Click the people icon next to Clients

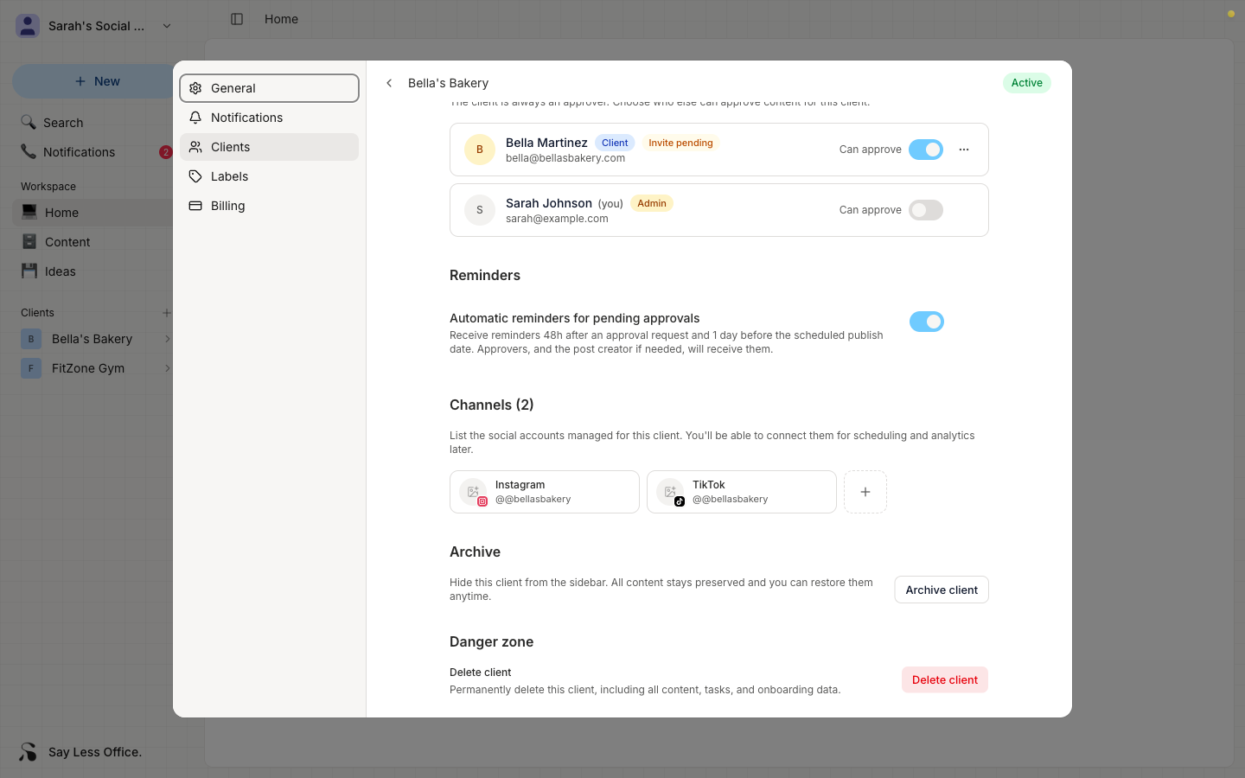(x=195, y=147)
